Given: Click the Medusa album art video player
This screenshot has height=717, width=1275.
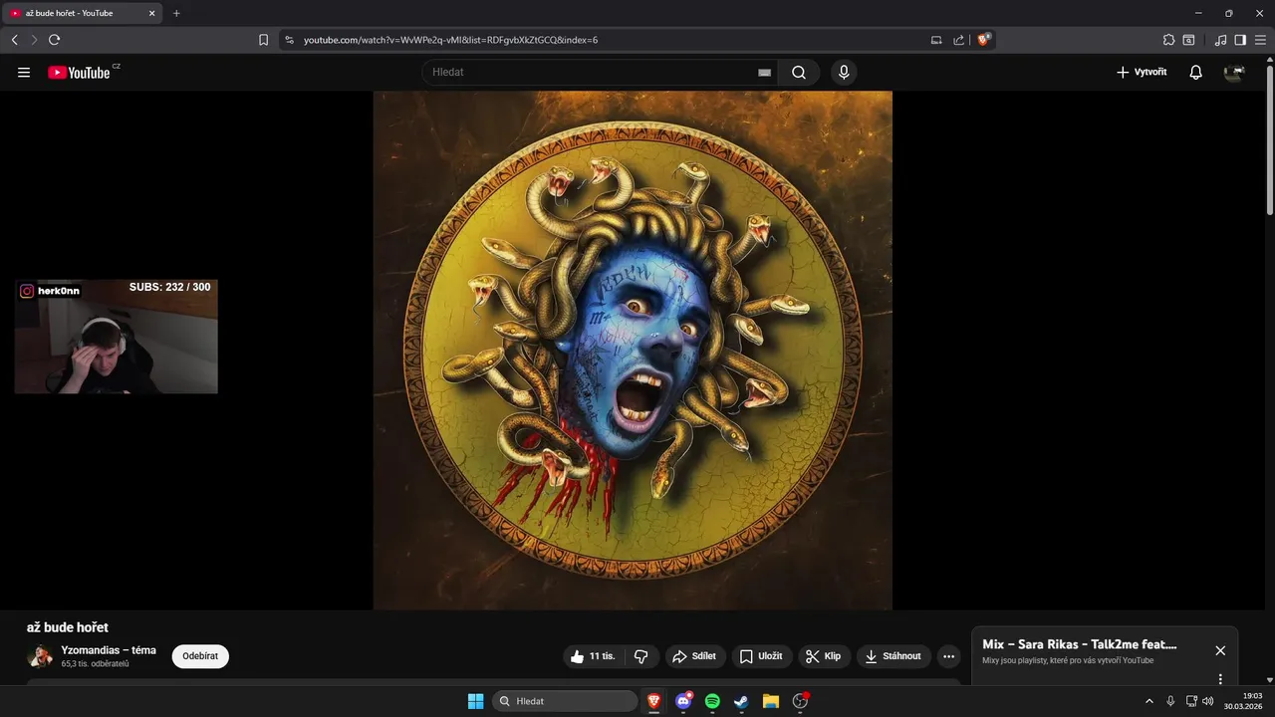Looking at the screenshot, I should coord(633,350).
